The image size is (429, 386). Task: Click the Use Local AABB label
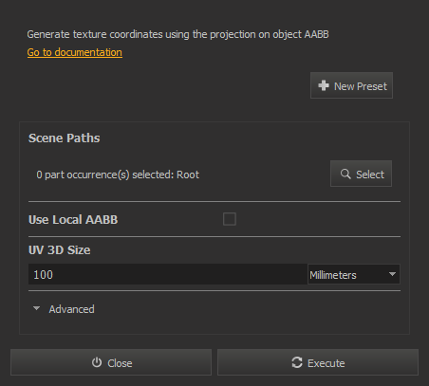point(73,220)
